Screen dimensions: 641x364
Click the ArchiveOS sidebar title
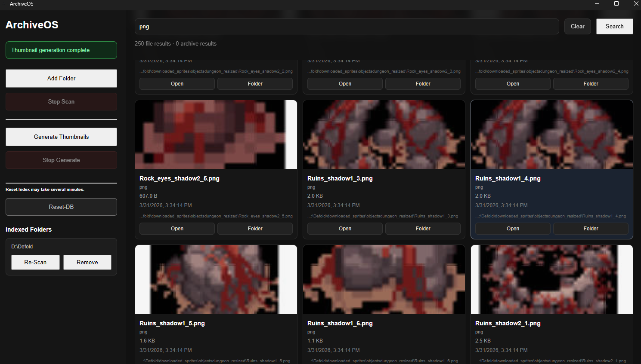32,24
